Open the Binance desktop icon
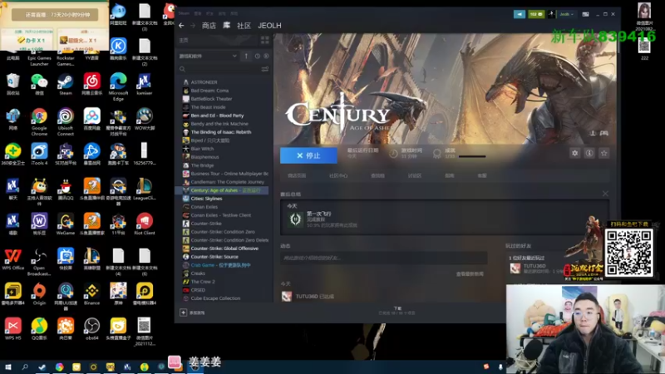 91,294
